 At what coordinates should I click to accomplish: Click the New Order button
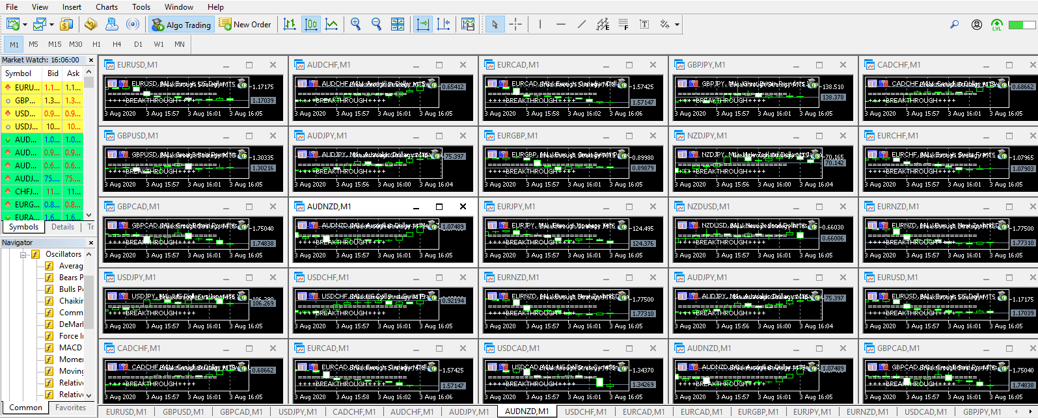[x=245, y=25]
